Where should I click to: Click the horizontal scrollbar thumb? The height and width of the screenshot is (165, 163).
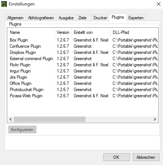click(49, 119)
